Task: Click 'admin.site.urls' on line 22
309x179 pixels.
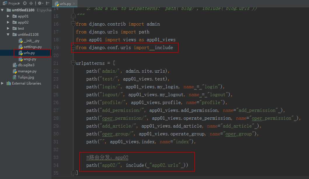Action: (145, 71)
